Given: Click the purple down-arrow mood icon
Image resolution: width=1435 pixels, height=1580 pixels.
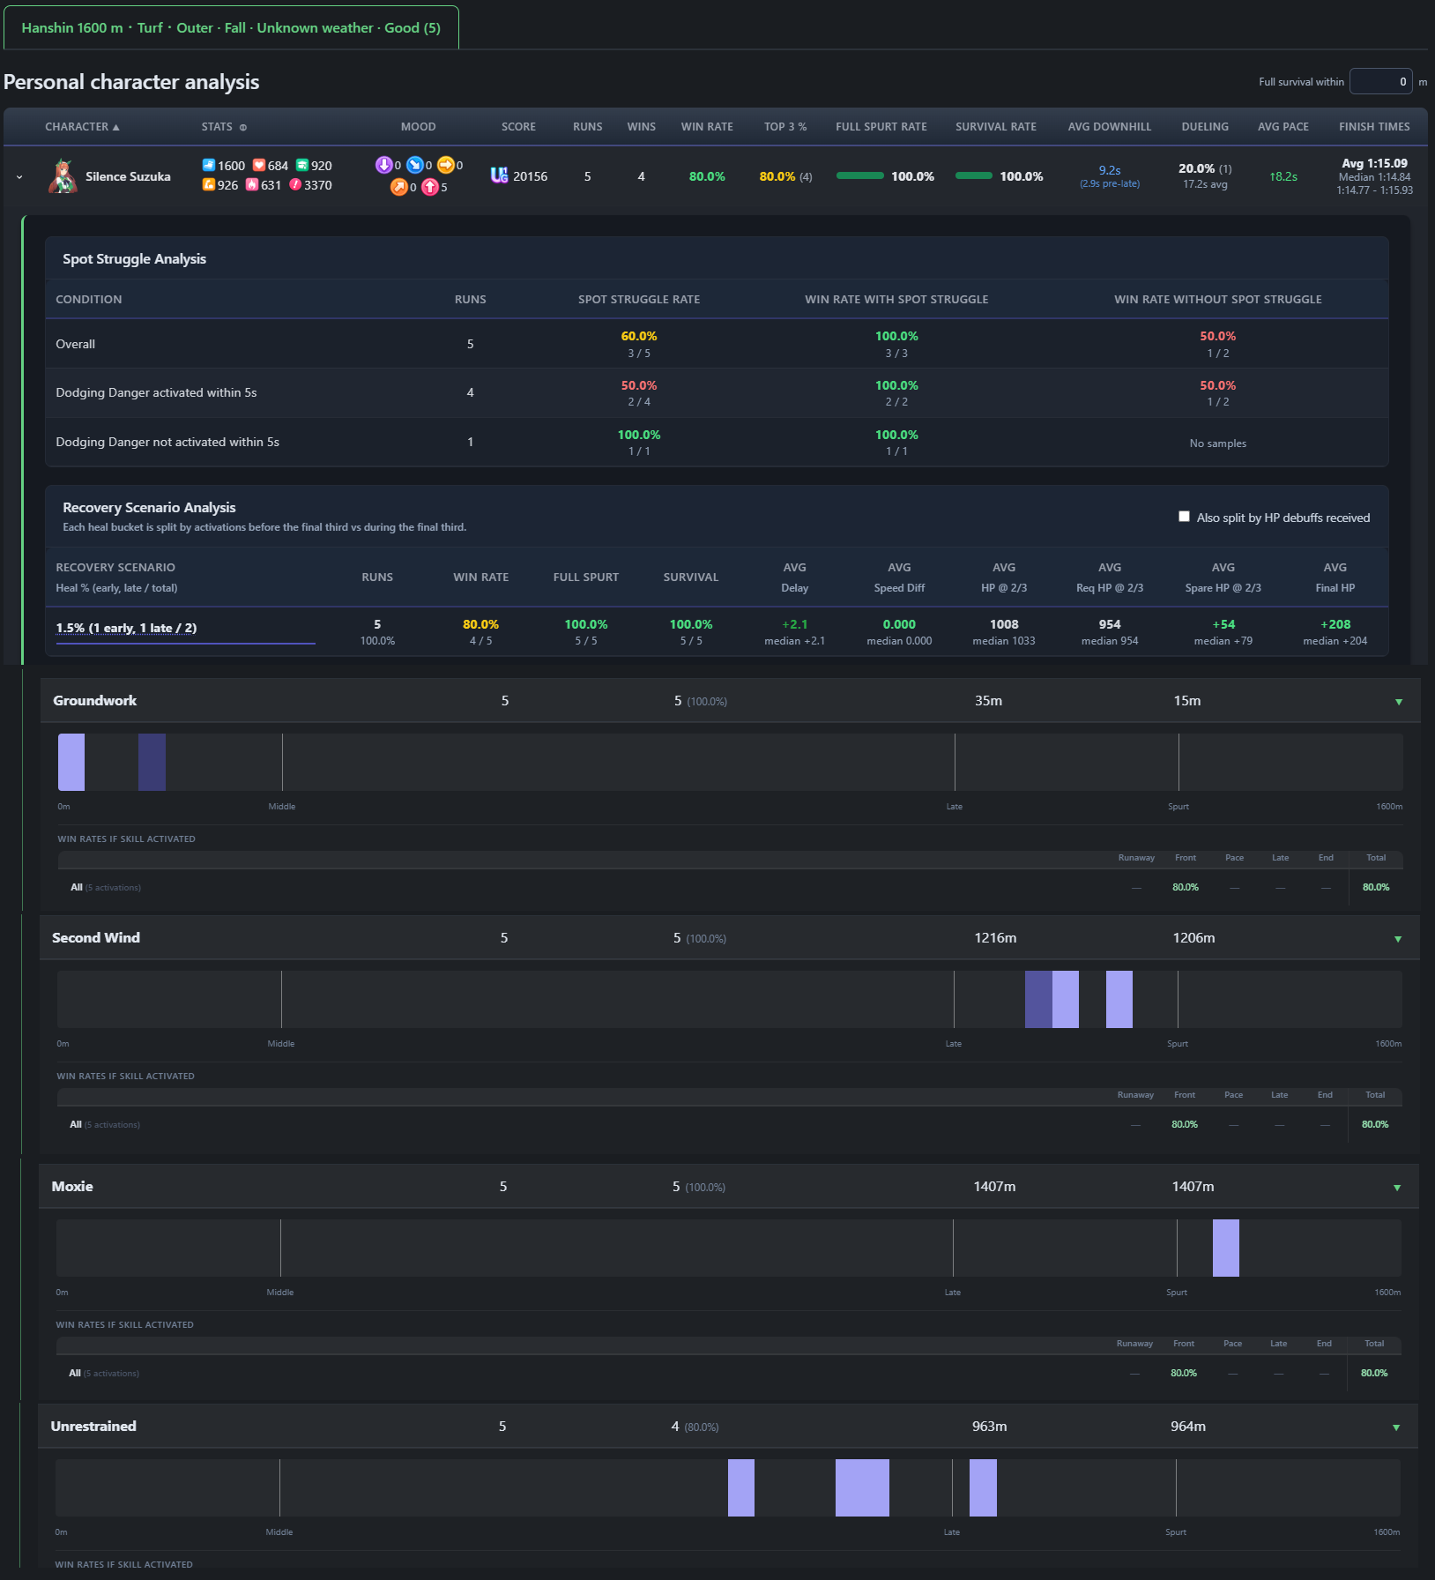Looking at the screenshot, I should click(x=383, y=165).
